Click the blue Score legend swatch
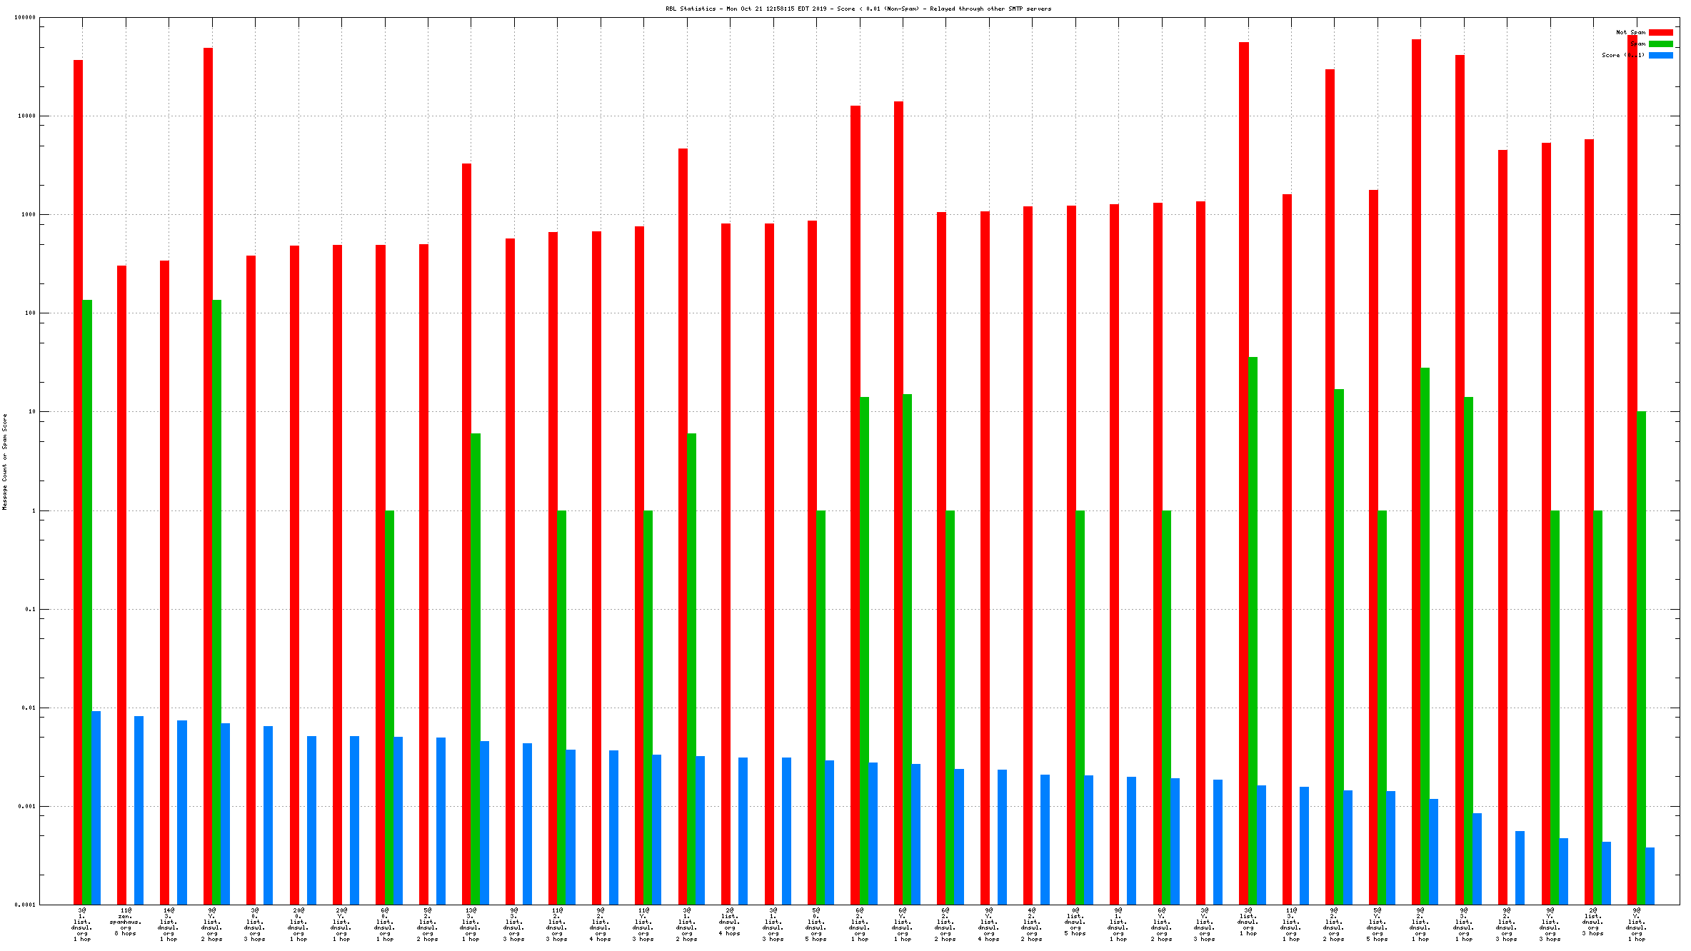Screen dimensions: 1691x951 pos(1660,55)
